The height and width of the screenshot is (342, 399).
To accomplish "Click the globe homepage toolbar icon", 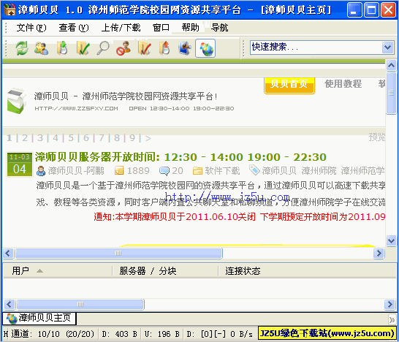I will (205, 48).
